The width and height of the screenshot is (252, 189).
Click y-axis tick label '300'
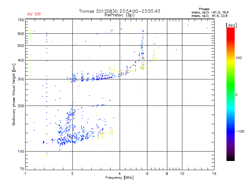(21, 79)
